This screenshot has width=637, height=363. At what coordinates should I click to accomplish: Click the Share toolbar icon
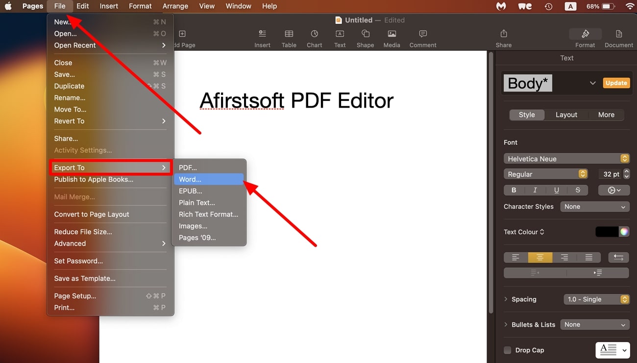point(503,39)
